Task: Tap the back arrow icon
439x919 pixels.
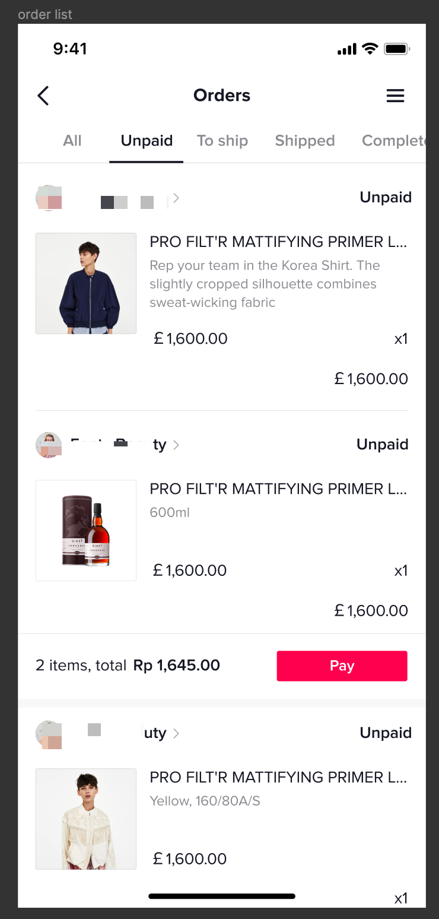Action: pos(43,96)
